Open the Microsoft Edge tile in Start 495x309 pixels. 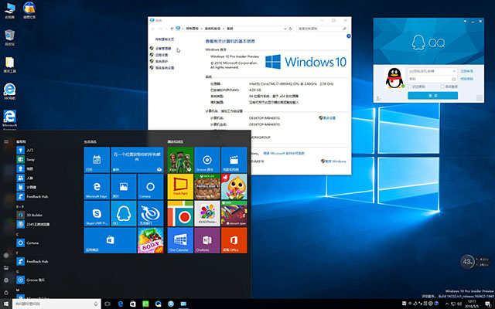97,186
